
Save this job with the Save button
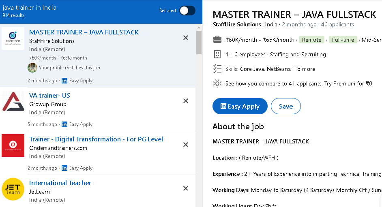click(x=286, y=106)
